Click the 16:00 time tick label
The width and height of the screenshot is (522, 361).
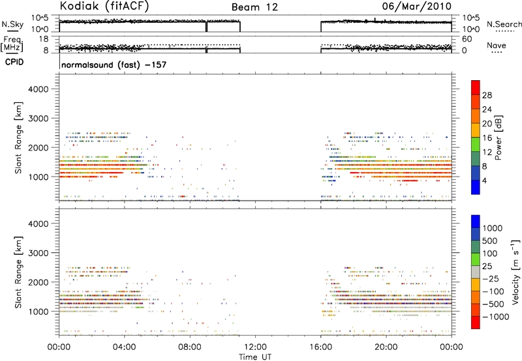pyautogui.click(x=320, y=347)
